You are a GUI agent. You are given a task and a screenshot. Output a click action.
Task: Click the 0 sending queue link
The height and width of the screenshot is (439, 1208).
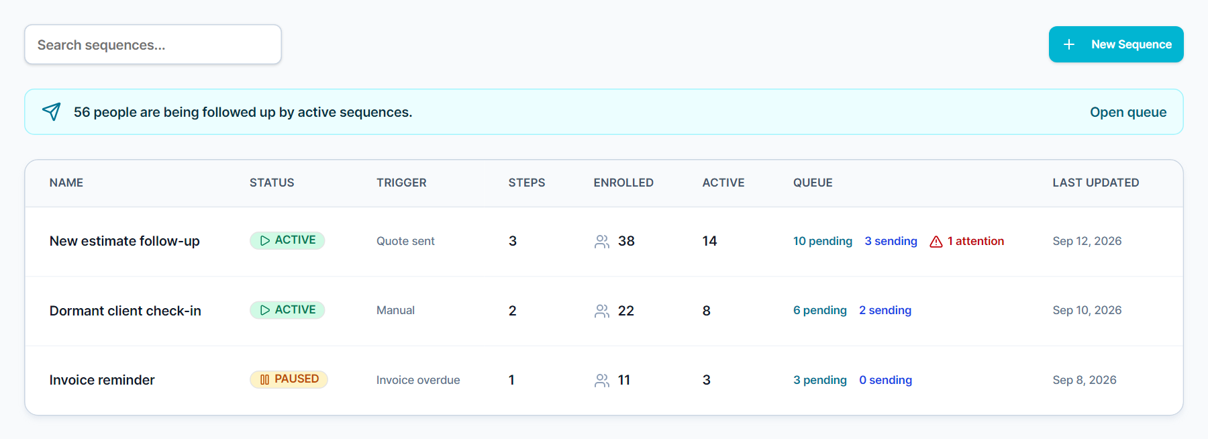coord(886,380)
